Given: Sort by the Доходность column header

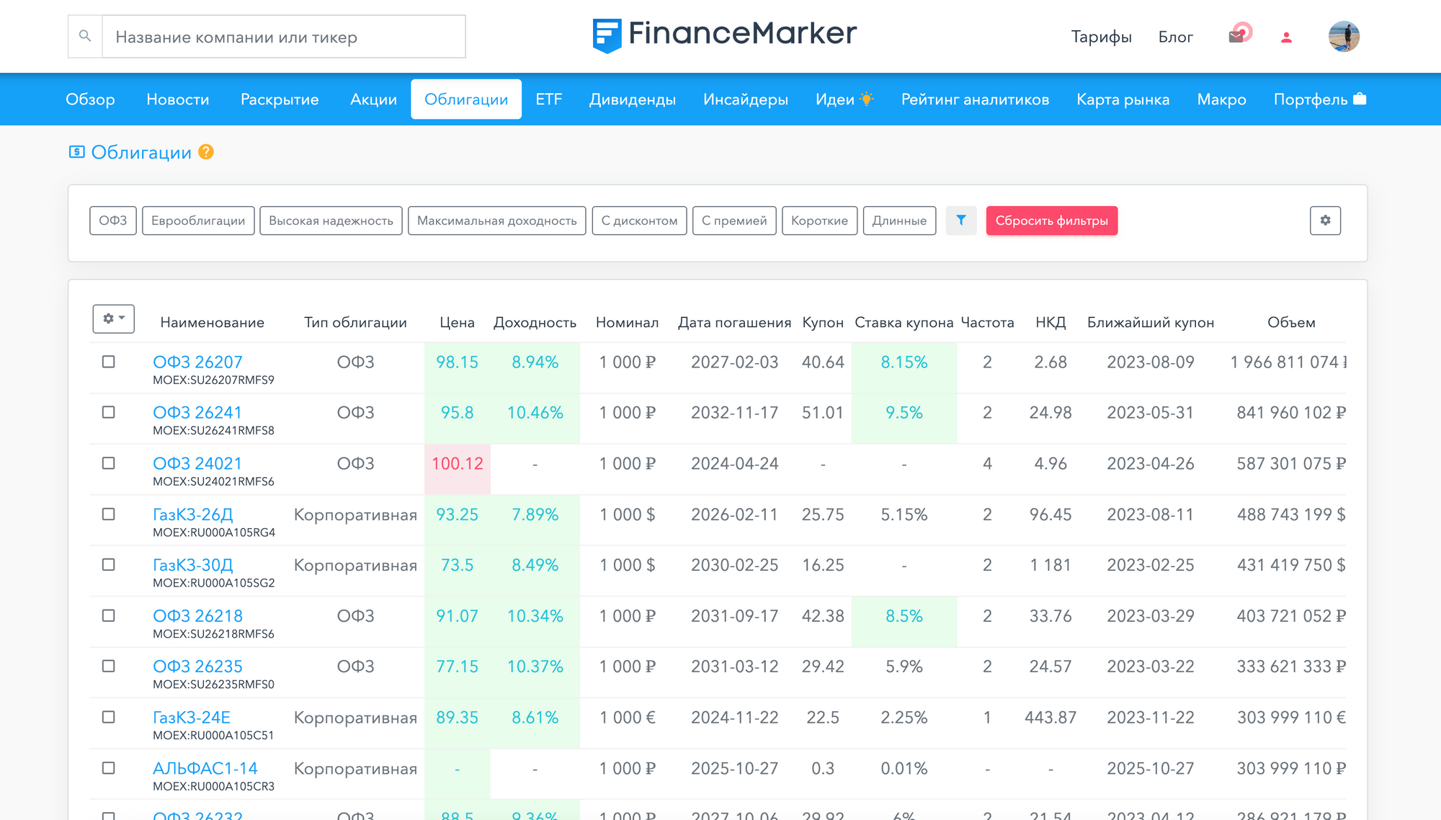Looking at the screenshot, I should click(535, 322).
